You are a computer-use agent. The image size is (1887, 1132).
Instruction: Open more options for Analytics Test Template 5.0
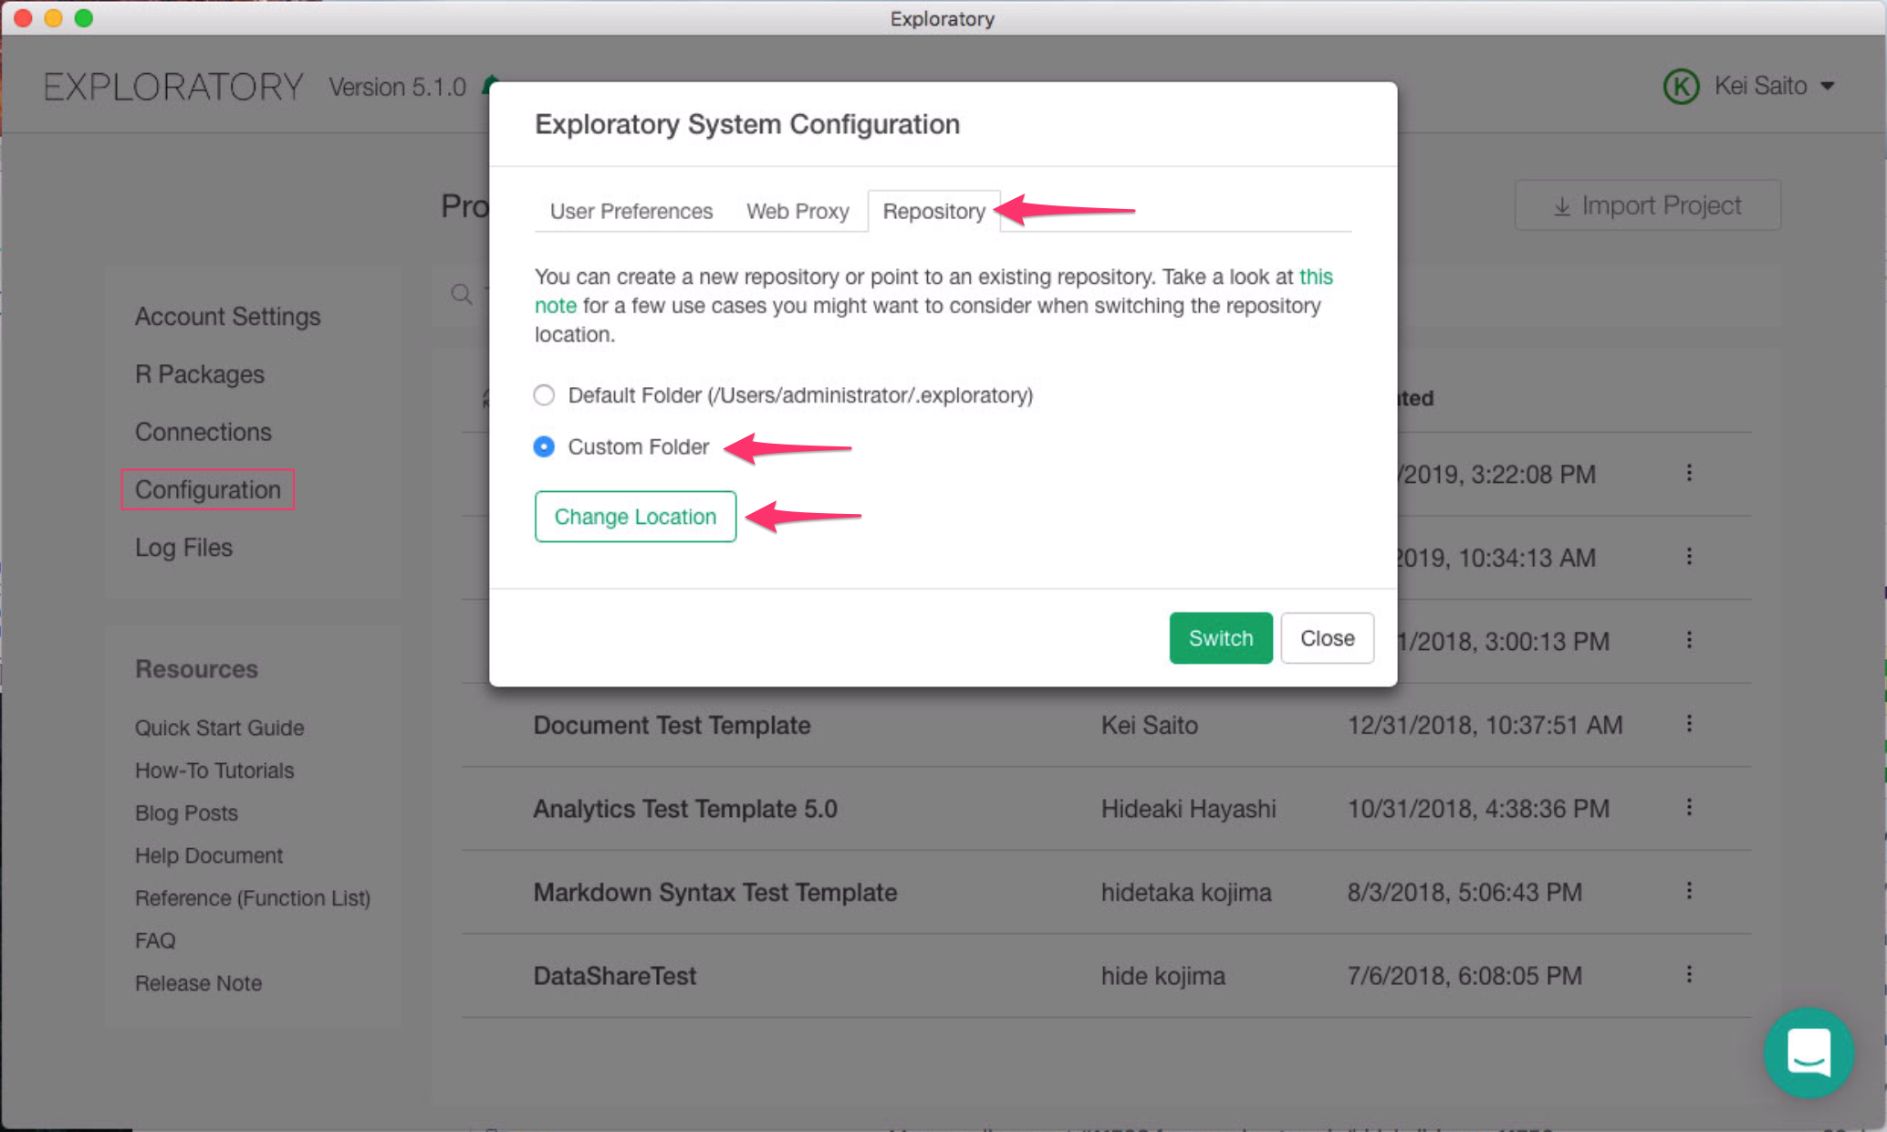pos(1689,807)
